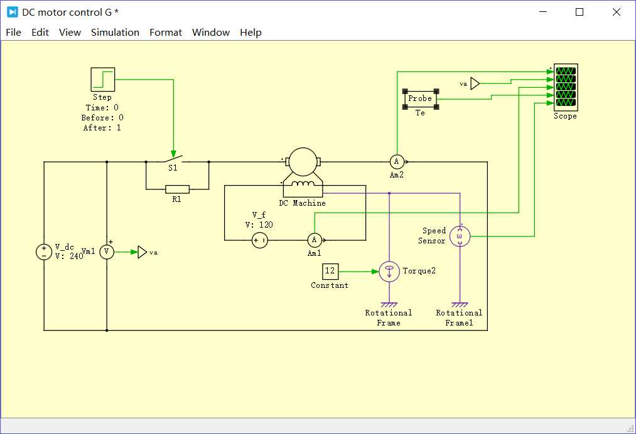
Task: Click window title 'DC motor control G *'
Action: [70, 12]
